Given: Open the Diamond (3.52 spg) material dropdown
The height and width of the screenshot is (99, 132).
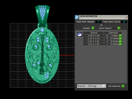Looking at the screenshot, I should [92, 86].
